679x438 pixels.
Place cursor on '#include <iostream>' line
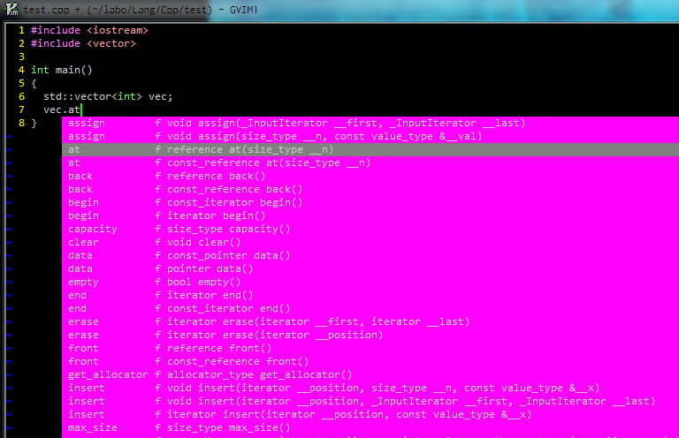[x=89, y=30]
